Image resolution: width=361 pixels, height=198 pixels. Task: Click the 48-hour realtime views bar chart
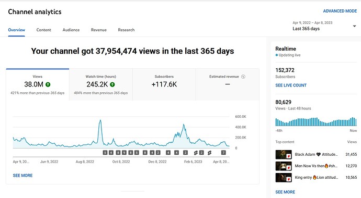pos(316,122)
